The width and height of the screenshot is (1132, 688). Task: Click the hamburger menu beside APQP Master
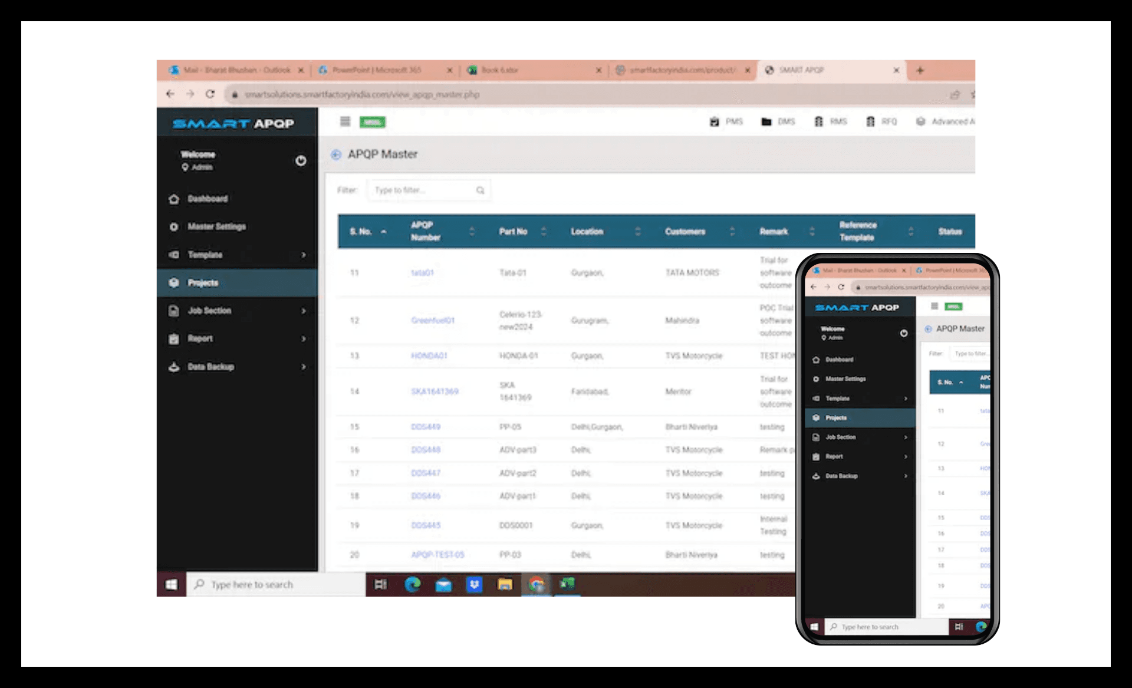(345, 121)
